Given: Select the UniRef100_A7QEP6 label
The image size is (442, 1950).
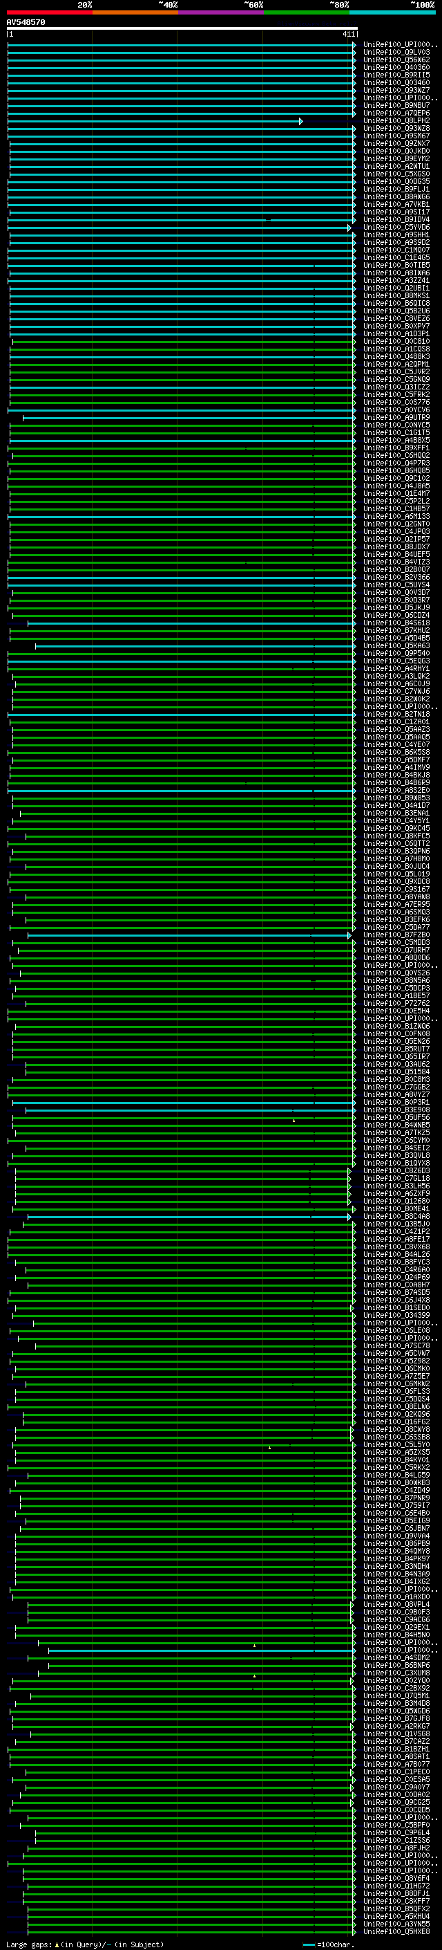Looking at the screenshot, I should pyautogui.click(x=396, y=113).
